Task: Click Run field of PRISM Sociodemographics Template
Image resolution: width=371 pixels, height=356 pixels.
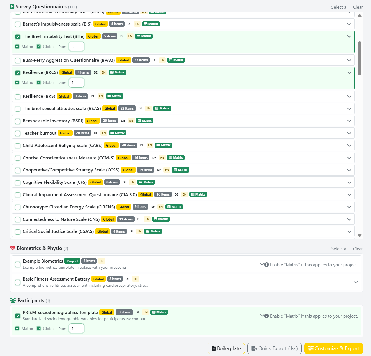Action: pos(77,329)
